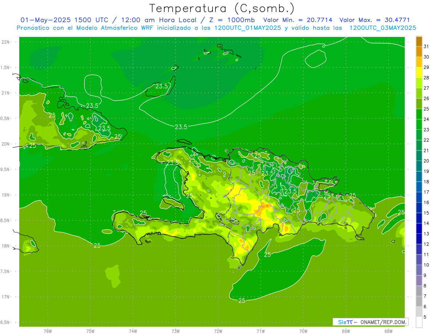Click the "1200UTC_01MAY2025" initialization text
This screenshot has height=336, width=436.
pos(247,28)
